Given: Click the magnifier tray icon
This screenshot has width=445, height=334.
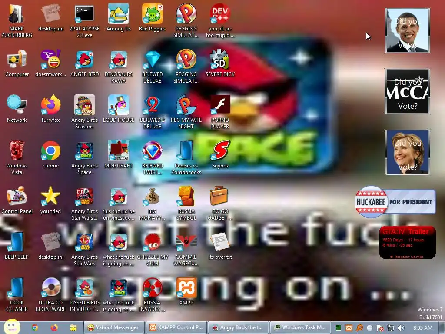Looking at the screenshot, I should [359, 328].
